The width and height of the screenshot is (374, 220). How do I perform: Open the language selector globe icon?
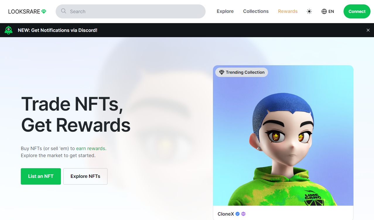[x=324, y=11]
